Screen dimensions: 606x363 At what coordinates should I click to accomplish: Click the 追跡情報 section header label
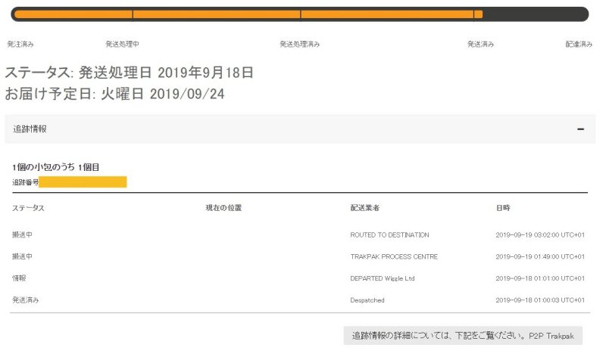tap(30, 129)
